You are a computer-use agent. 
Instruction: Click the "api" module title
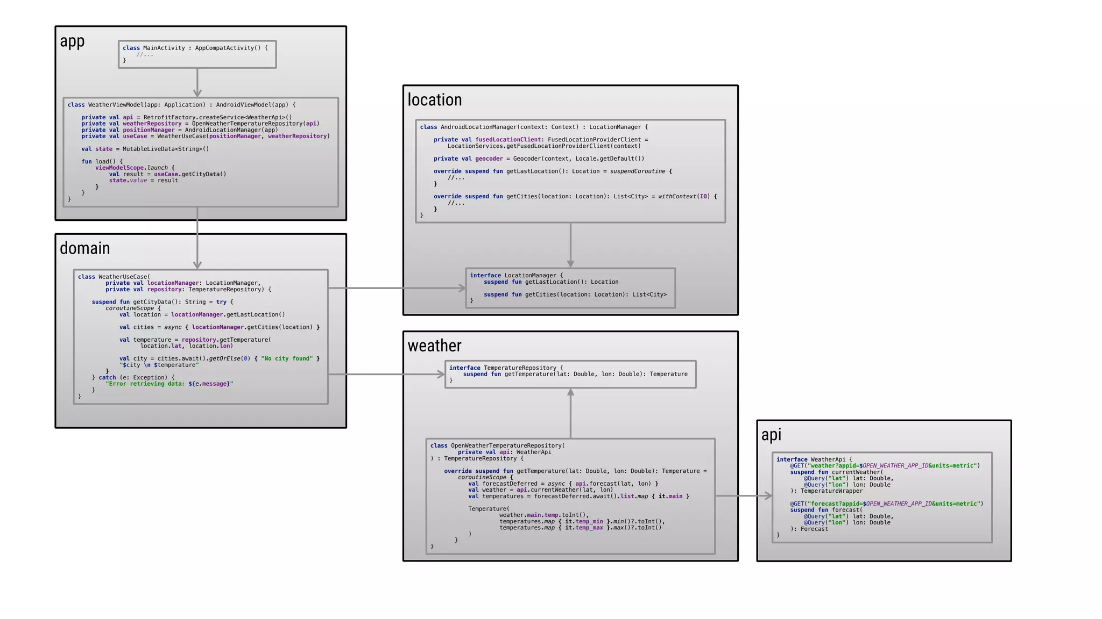771,435
